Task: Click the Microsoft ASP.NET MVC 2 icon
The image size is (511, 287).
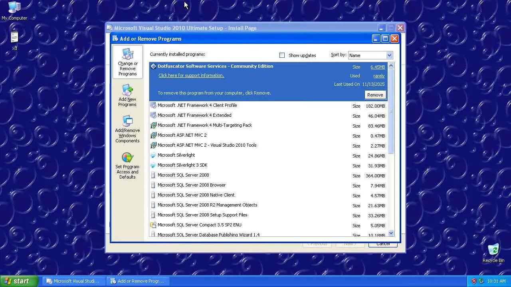Action: coord(153,136)
